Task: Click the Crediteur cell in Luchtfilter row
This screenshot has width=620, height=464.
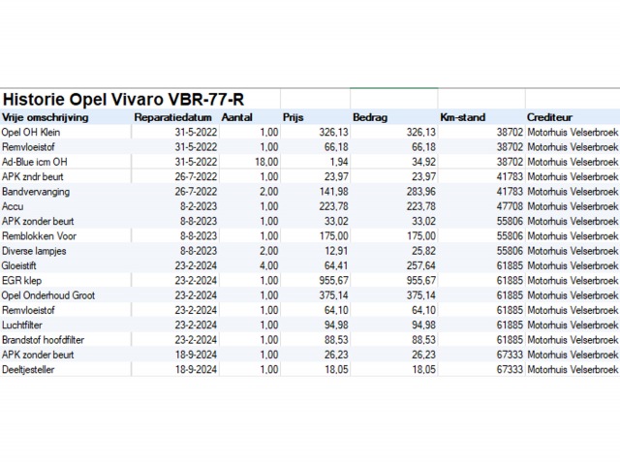Action: pyautogui.click(x=571, y=325)
